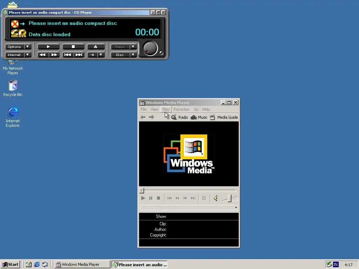Click Skip Forward in Media Player controls

tap(193, 198)
